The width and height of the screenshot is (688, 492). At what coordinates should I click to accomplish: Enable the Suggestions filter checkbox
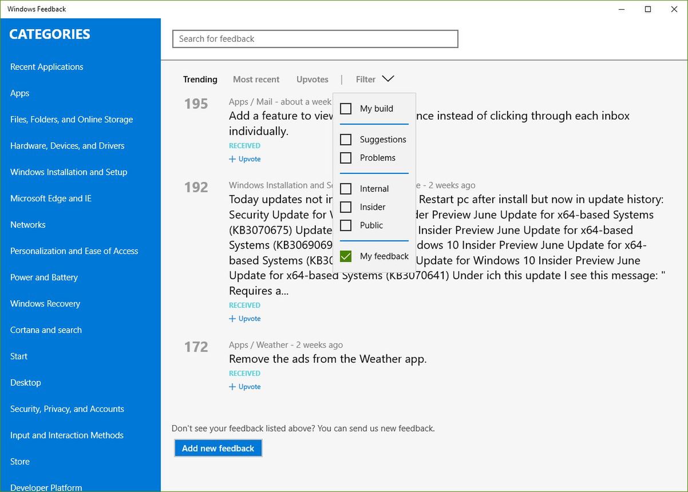click(346, 139)
